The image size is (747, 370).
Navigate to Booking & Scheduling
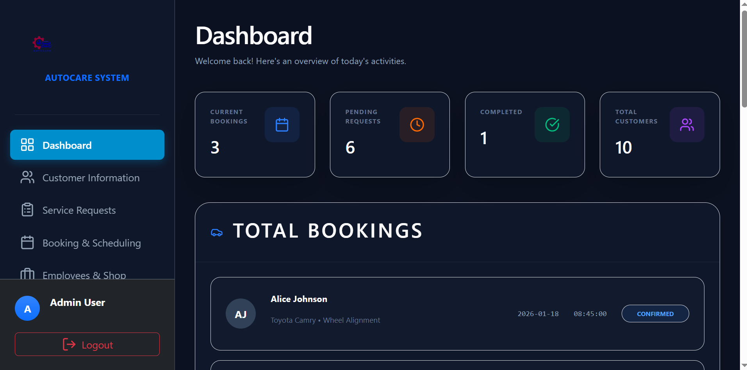[x=87, y=243]
